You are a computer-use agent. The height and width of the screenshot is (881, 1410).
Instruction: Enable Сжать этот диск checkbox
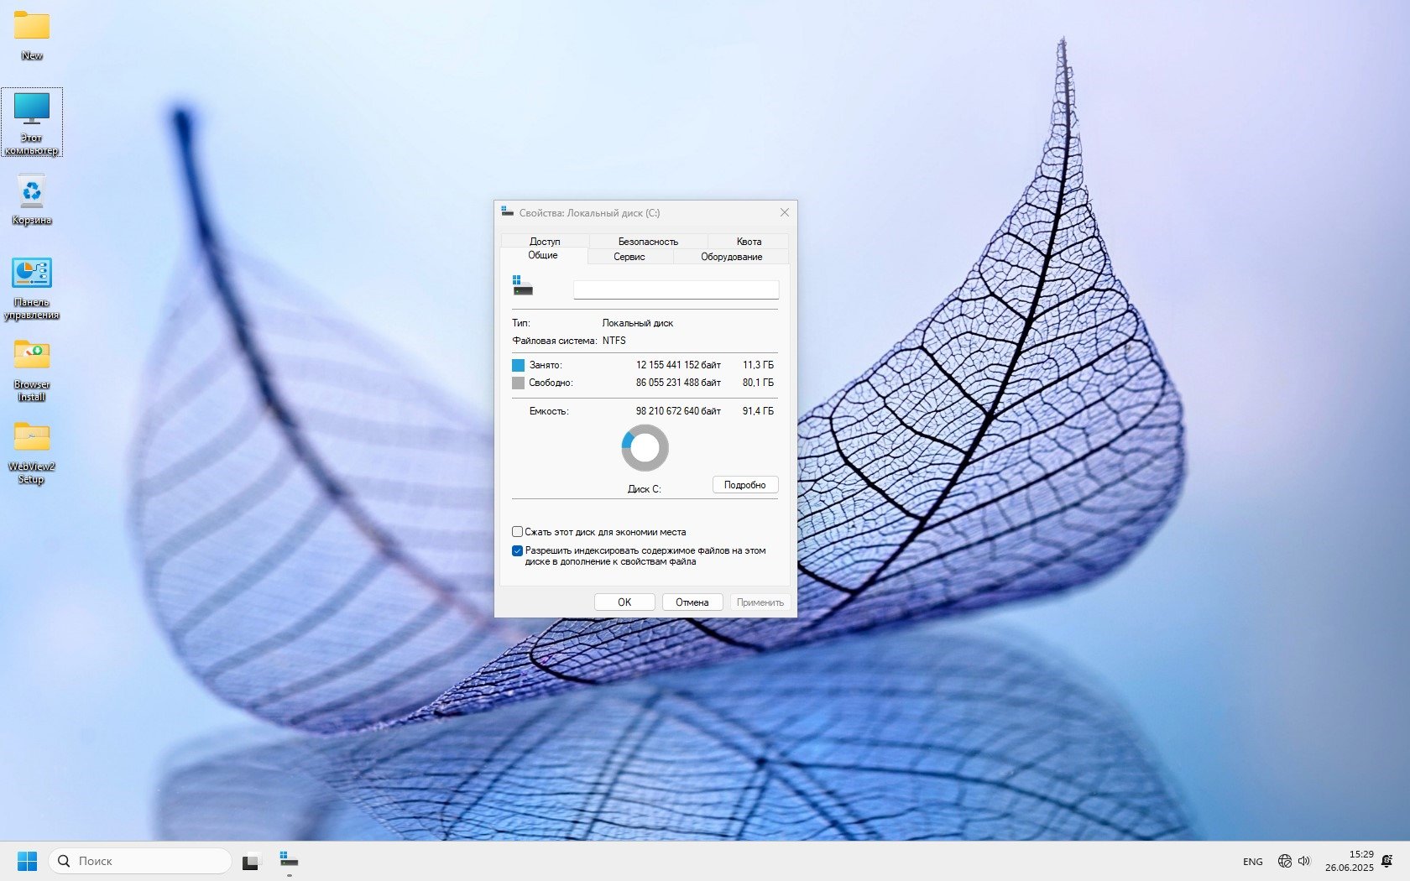[x=517, y=532]
